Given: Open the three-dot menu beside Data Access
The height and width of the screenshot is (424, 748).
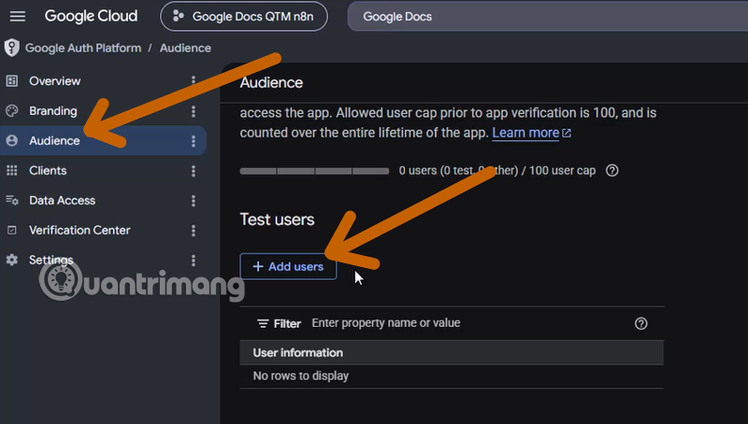Looking at the screenshot, I should 194,200.
